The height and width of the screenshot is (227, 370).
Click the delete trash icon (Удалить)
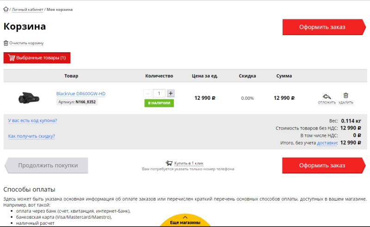(345, 96)
